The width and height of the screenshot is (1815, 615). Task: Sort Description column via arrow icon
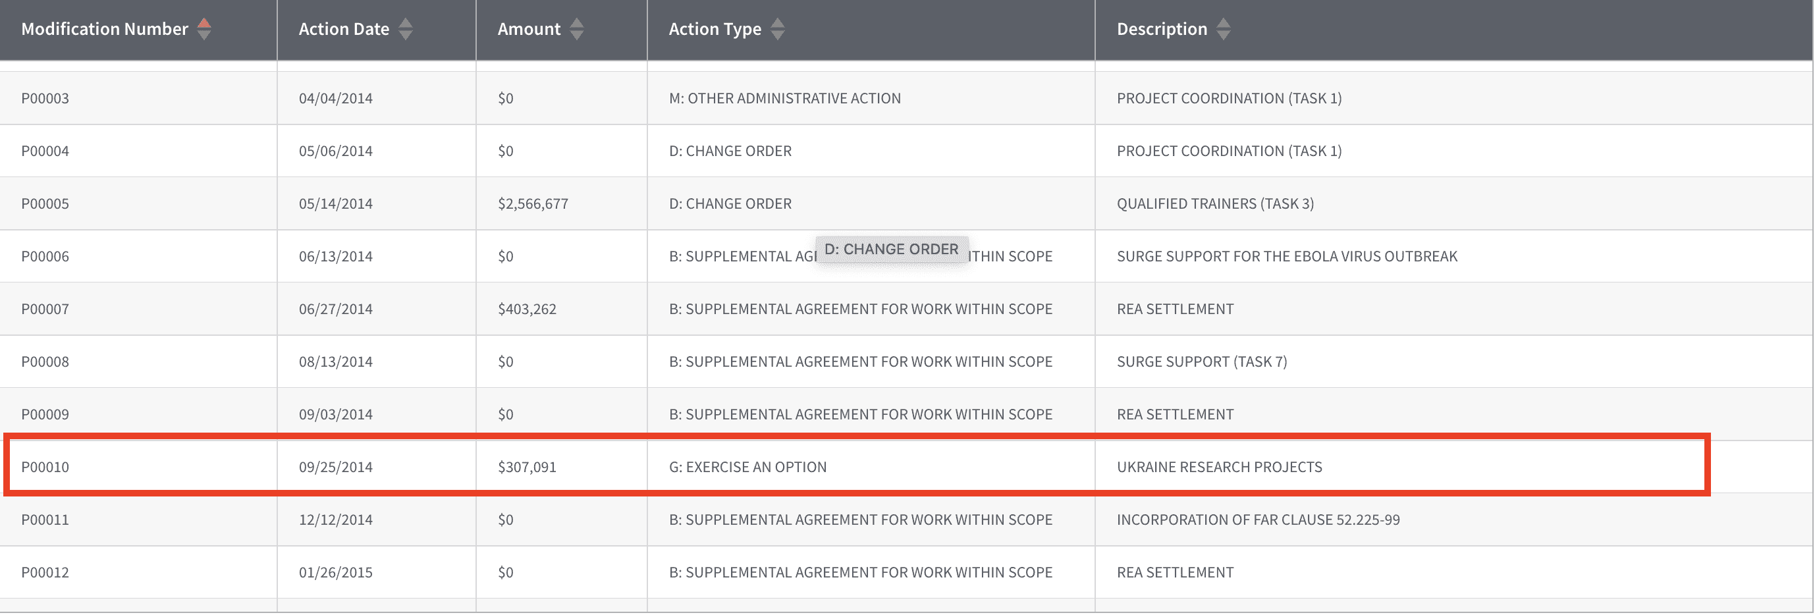pos(1223,29)
